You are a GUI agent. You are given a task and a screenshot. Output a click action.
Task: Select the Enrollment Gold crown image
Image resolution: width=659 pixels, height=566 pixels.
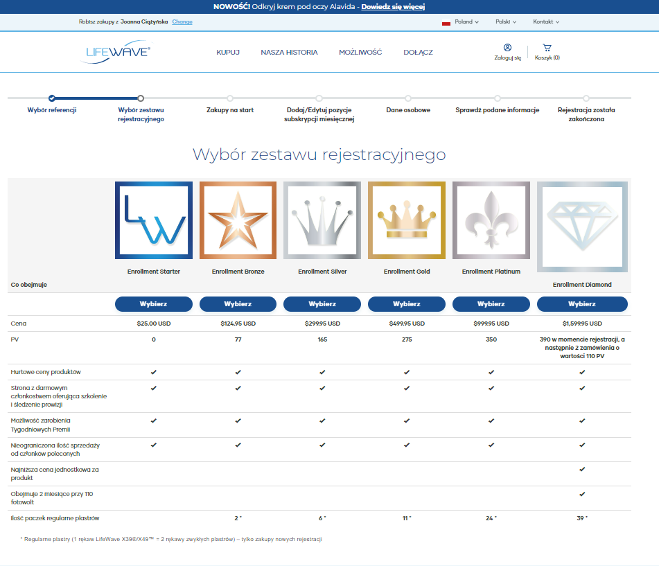407,220
